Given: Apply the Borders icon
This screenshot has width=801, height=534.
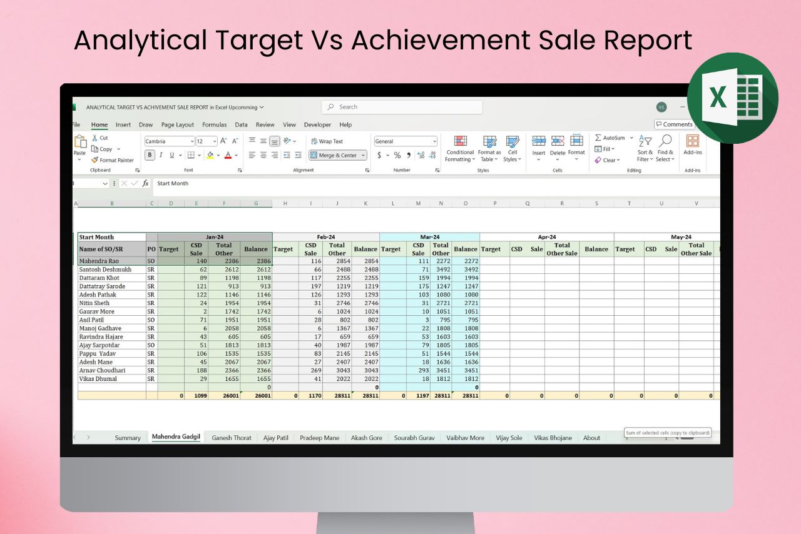Looking at the screenshot, I should click(x=191, y=155).
